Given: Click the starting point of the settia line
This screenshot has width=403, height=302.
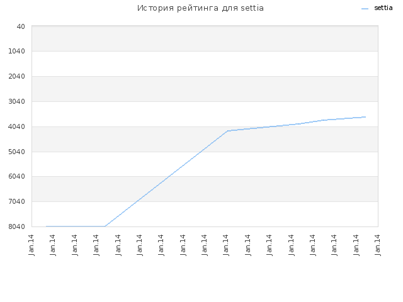Looking at the screenshot, I should (46, 226).
